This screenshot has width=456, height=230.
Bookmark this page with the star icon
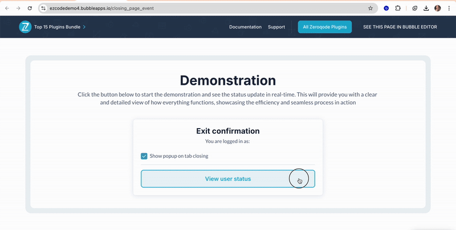[x=370, y=9]
